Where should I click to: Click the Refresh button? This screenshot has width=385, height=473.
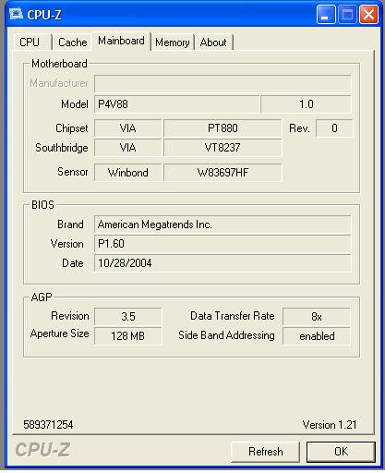[265, 452]
